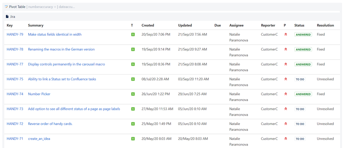Viewport: 344px width, 148px height.
Task: Open 'Display controls permanently in the carousel macro'
Action: pos(66,64)
